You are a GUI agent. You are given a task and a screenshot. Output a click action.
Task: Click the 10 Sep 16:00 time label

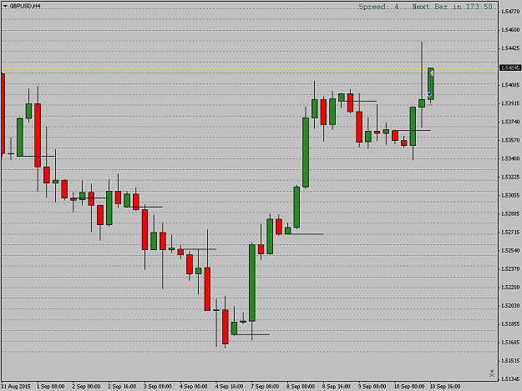[445, 386]
